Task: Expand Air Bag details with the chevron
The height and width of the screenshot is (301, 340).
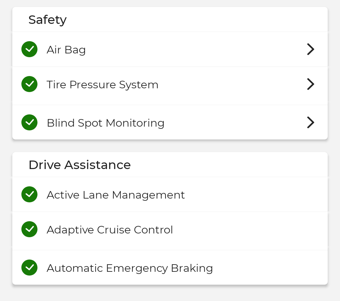Action: coord(310,49)
